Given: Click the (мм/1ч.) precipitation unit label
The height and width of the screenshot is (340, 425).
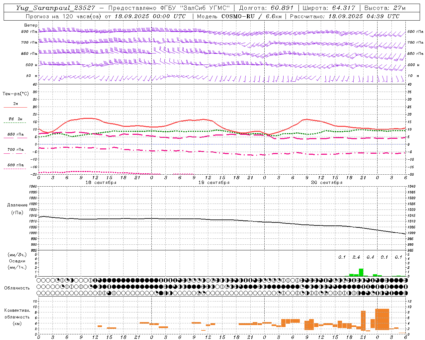Looking at the screenshot, I should [17, 267].
